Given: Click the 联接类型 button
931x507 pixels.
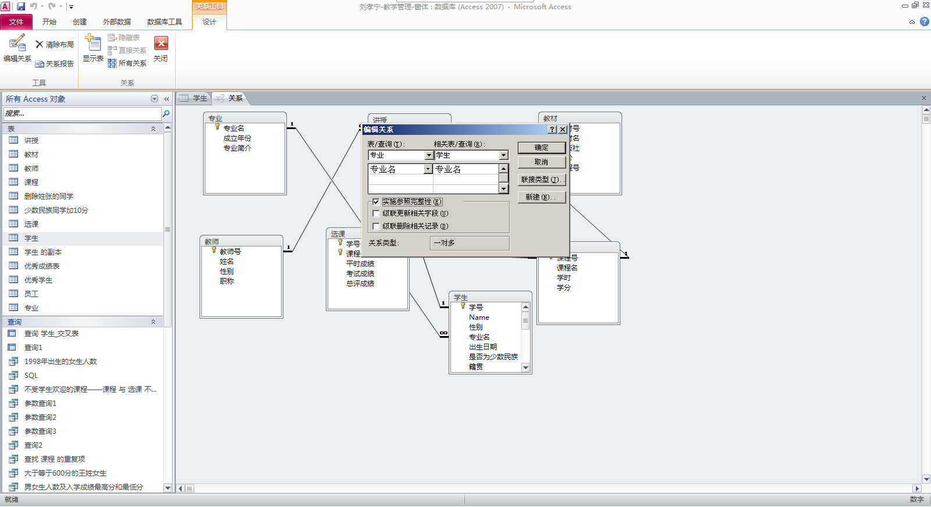Looking at the screenshot, I should point(541,180).
